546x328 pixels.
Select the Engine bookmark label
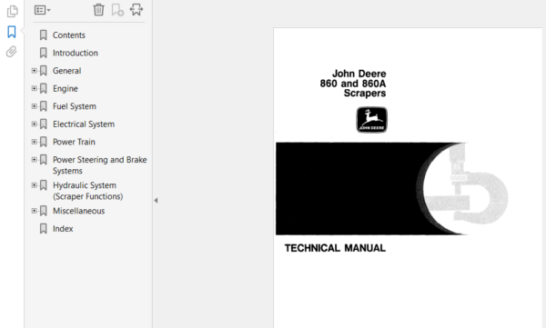(66, 88)
